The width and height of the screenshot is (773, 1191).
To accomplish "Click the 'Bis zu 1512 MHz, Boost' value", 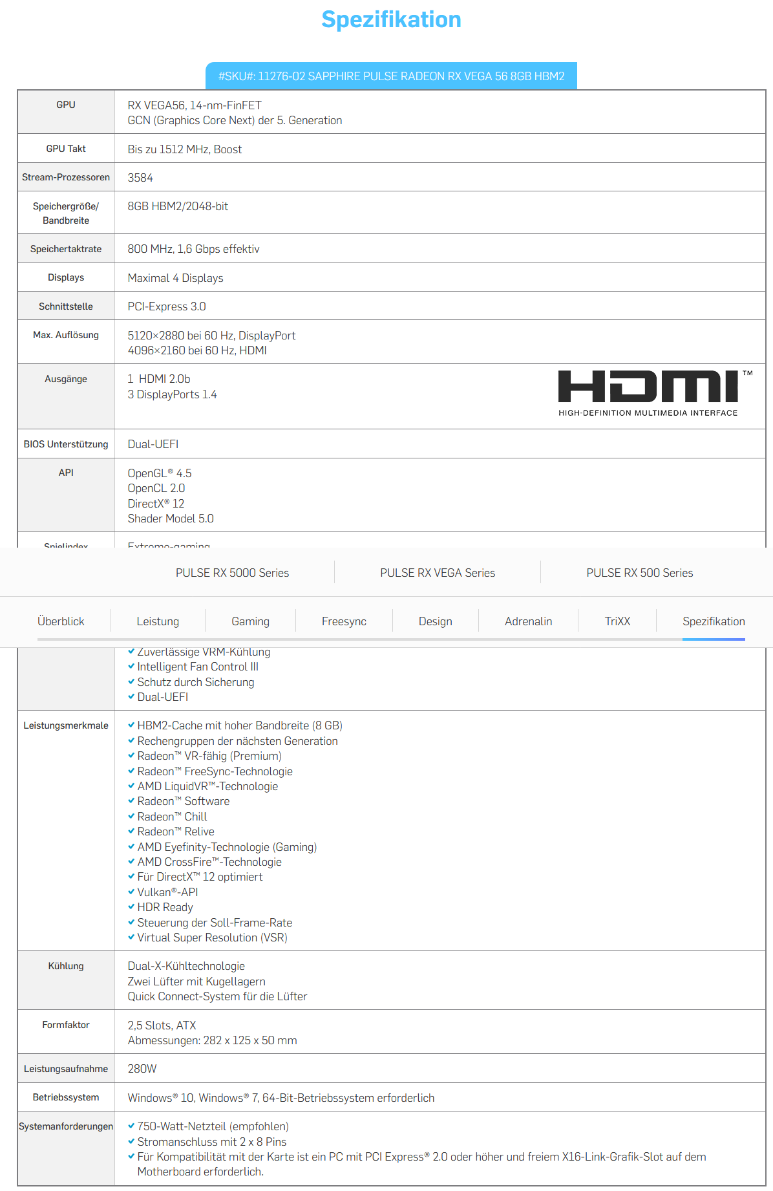I will click(185, 149).
